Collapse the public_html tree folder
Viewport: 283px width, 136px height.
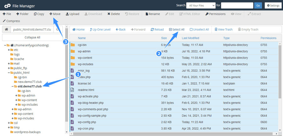(9, 73)
